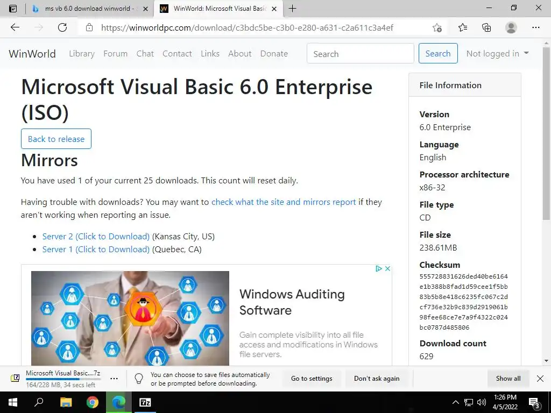The image size is (551, 413).
Task: Open download options three-dot menu
Action: [x=114, y=379]
